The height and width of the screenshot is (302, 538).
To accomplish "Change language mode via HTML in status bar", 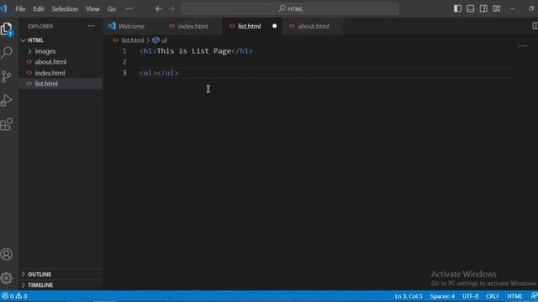I will point(514,296).
